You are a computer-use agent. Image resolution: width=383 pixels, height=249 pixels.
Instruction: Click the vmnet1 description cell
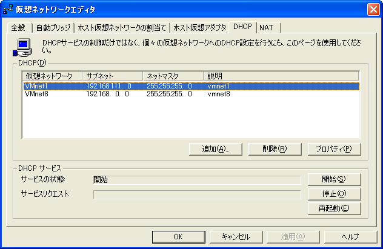click(x=218, y=86)
